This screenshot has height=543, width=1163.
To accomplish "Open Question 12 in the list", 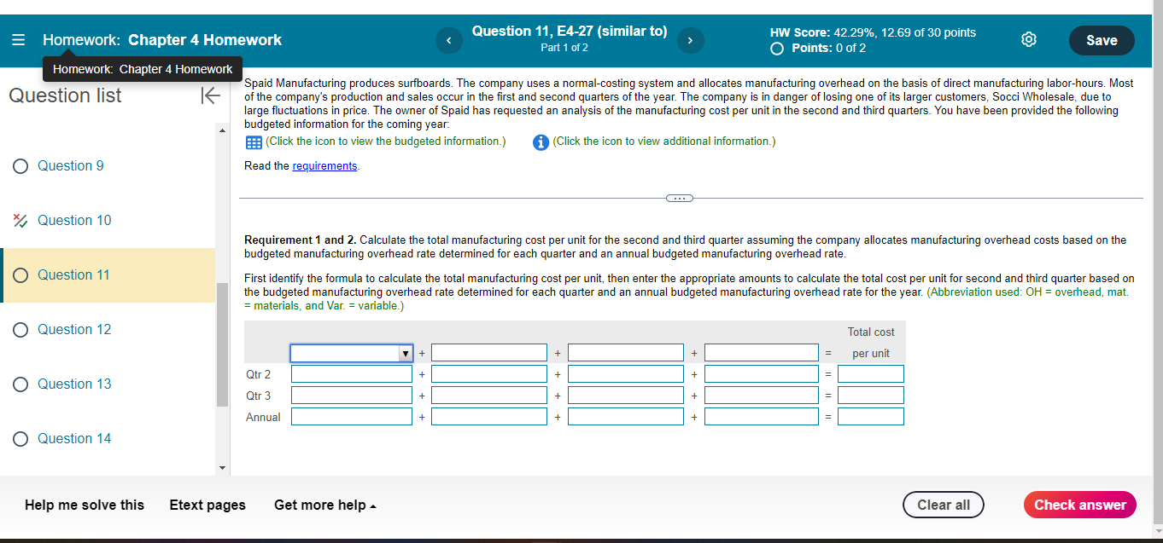I will [74, 329].
